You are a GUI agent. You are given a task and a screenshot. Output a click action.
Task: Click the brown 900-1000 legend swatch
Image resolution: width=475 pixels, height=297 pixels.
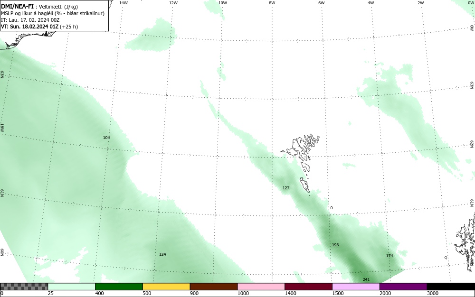(214, 287)
